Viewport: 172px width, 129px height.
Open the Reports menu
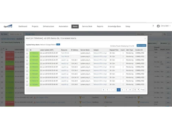100,26
